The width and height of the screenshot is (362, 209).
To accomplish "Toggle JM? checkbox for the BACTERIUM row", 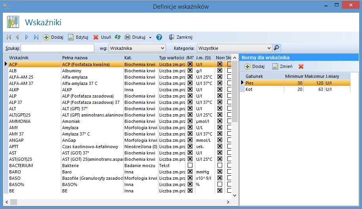I will pyautogui.click(x=190, y=165).
